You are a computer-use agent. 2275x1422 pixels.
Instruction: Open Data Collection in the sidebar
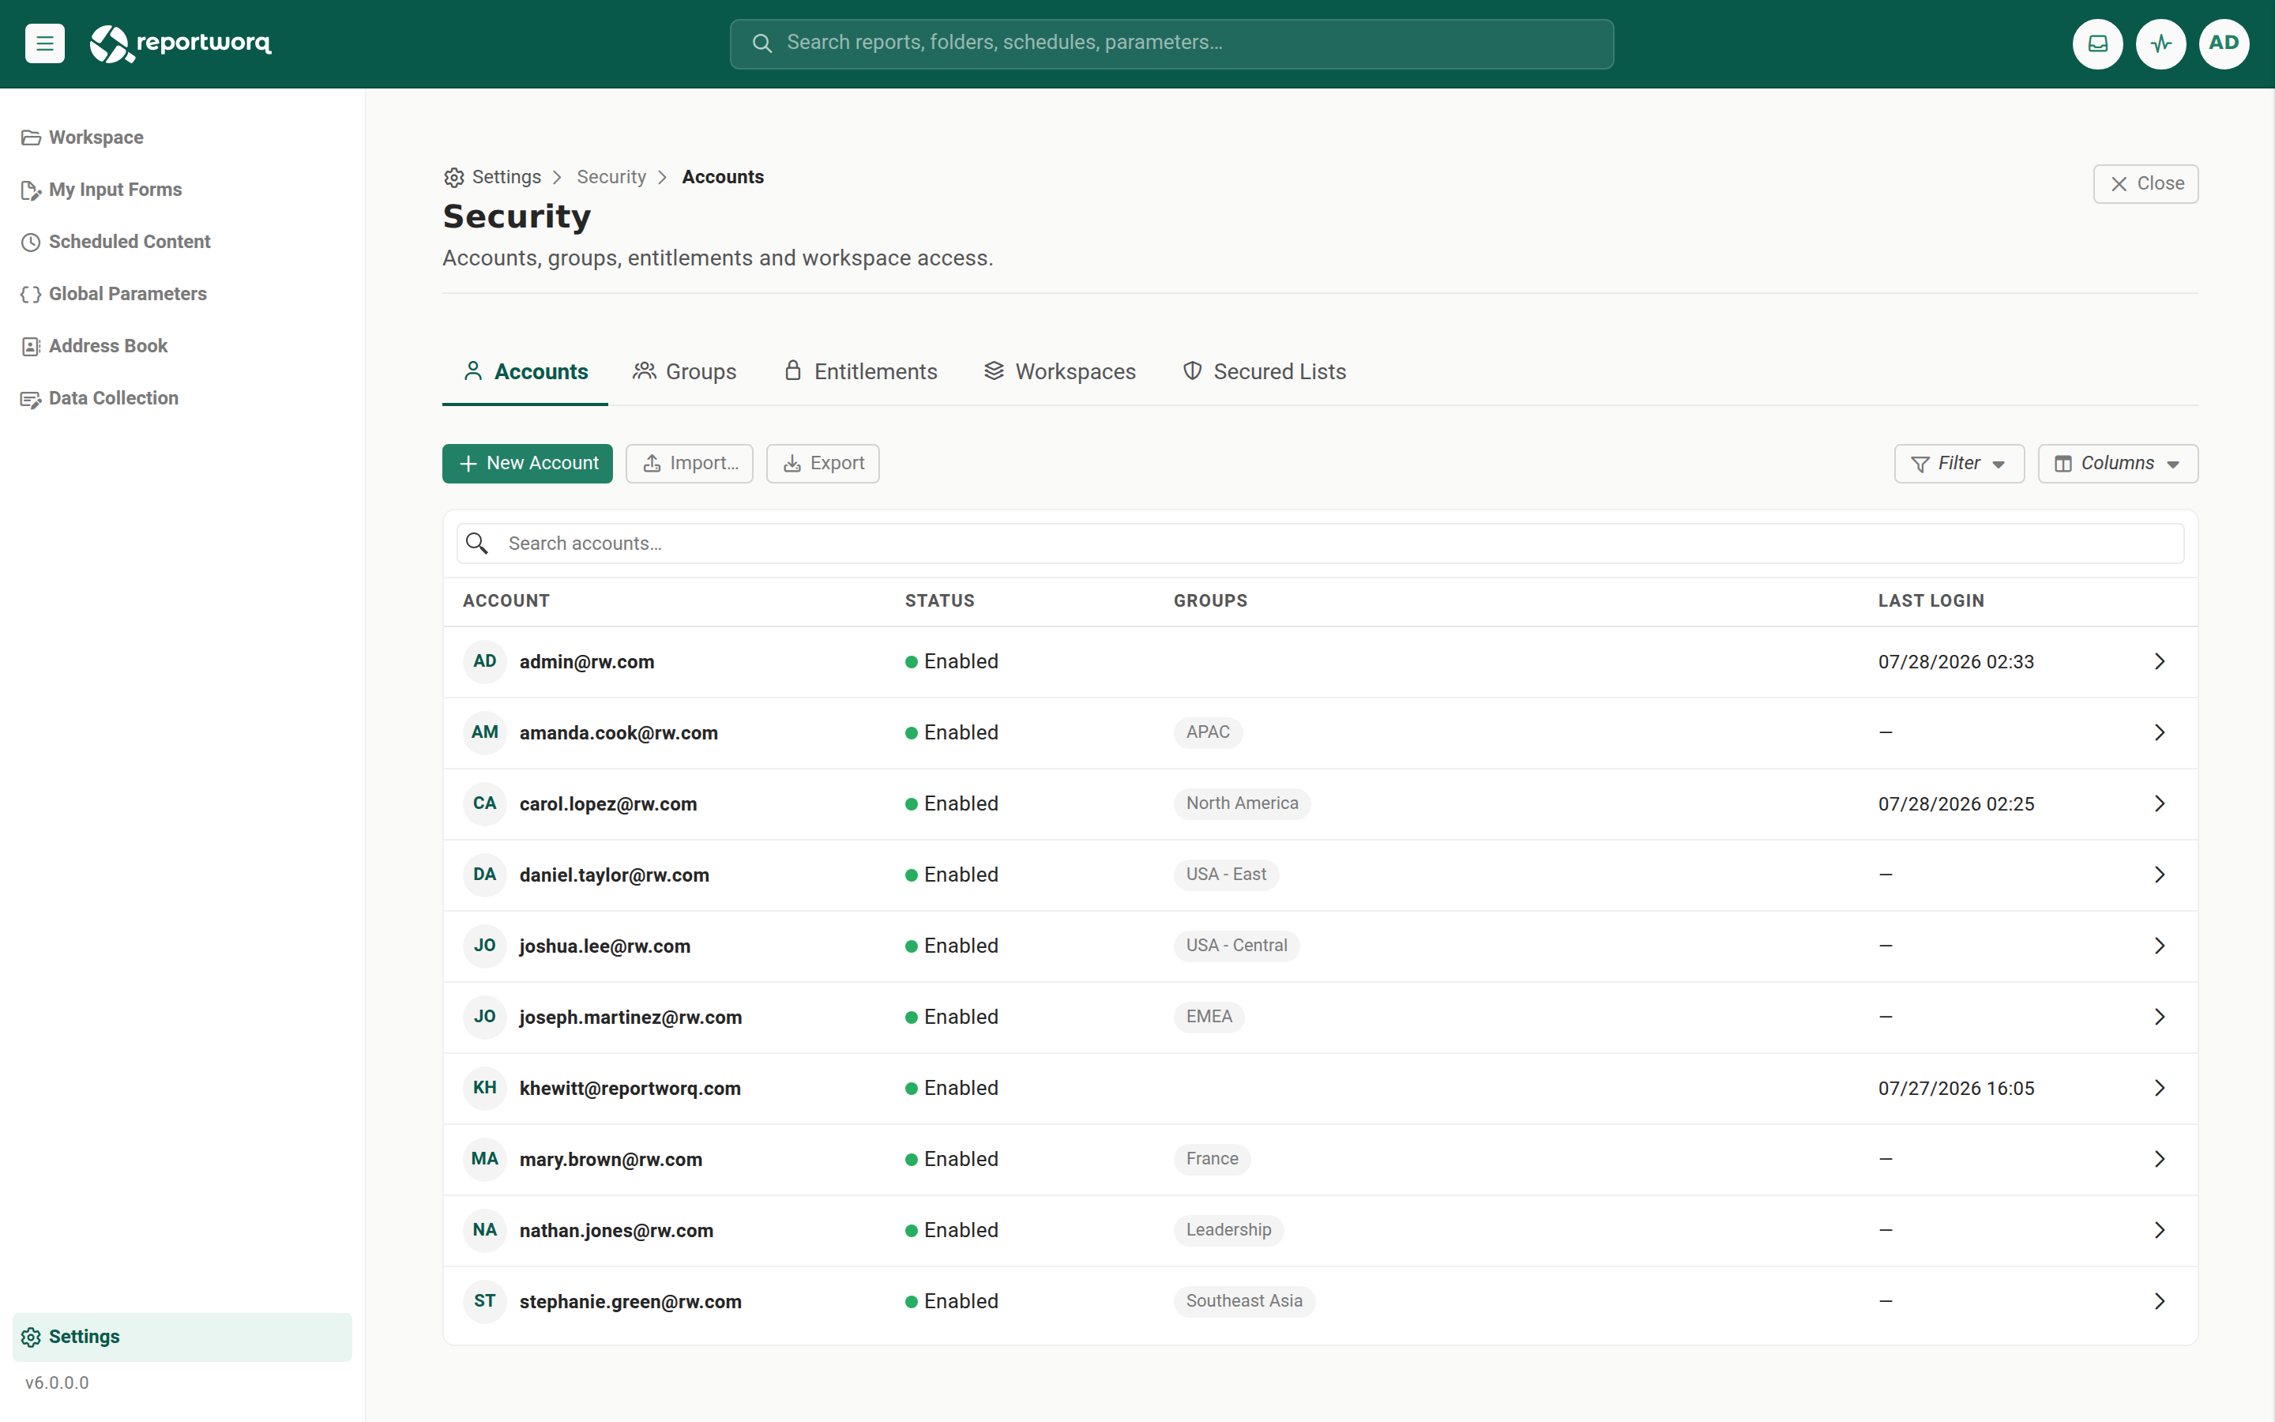click(x=182, y=399)
